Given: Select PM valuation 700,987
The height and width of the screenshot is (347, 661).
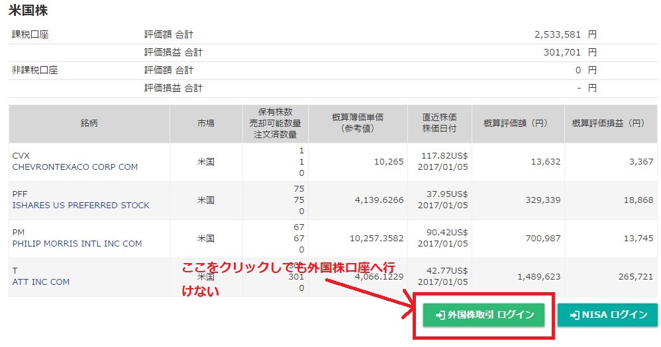Looking at the screenshot, I should tap(543, 238).
